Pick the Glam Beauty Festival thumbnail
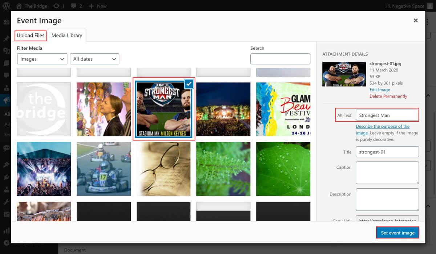The height and width of the screenshot is (254, 436). 283,109
